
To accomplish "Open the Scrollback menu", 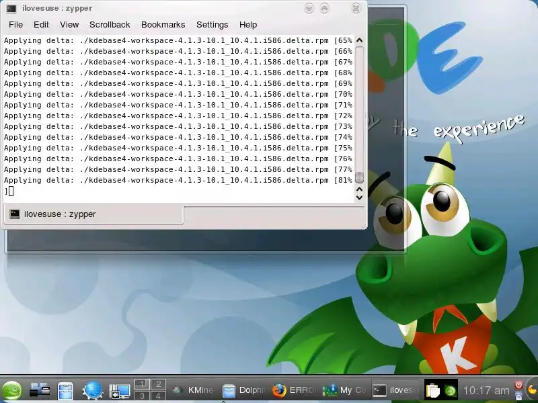I will pyautogui.click(x=110, y=25).
